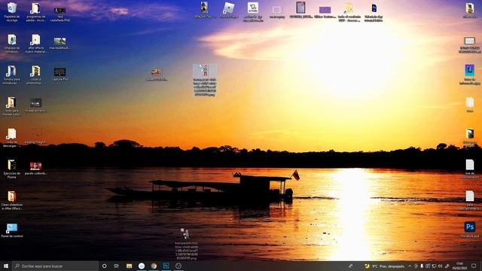This screenshot has height=271, width=482.
Task: Open the volume control in the tray
Action: 440,266
